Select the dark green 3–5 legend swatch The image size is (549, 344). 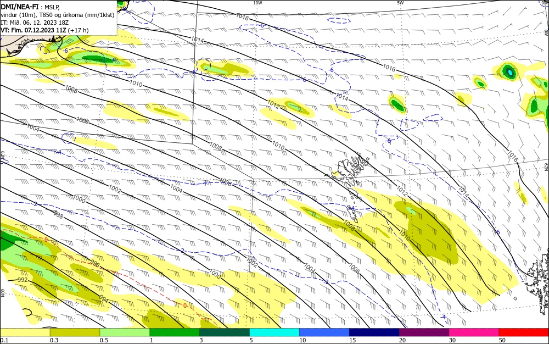[x=225, y=332]
